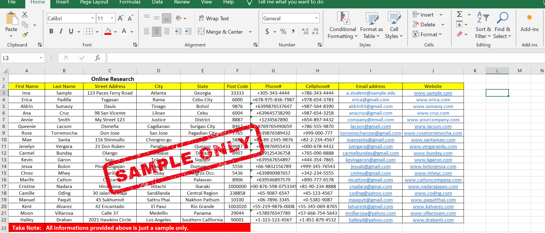Select the Format Painter brush
Image resolution: width=545 pixels, height=233 pixels.
point(25,35)
